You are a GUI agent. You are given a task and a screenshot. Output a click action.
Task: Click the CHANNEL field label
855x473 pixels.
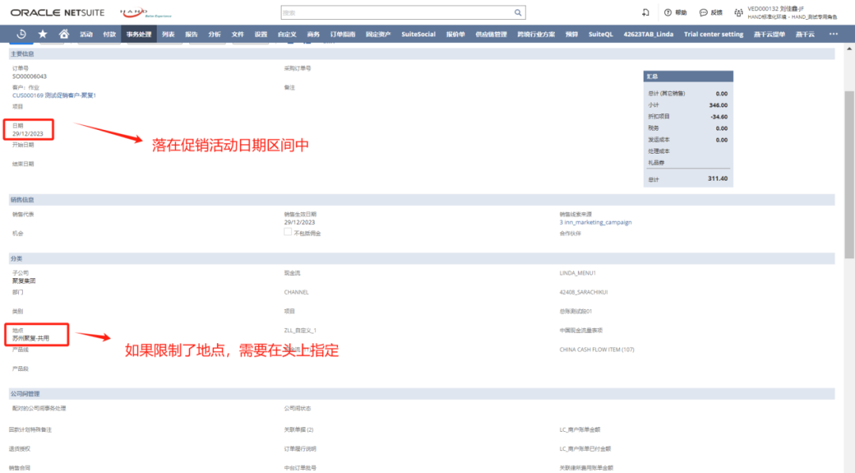coord(296,292)
